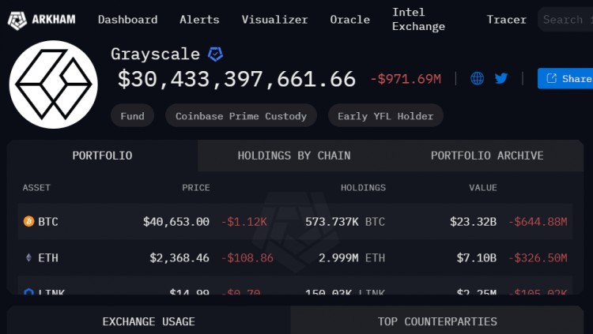Focus the Search input field

(565, 19)
